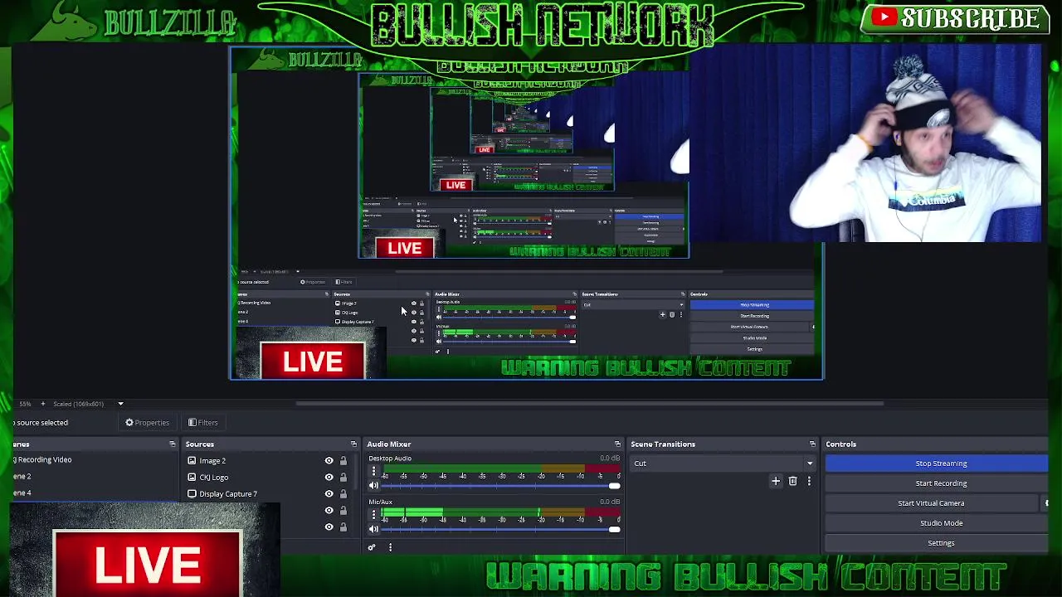Click the zoom-in plus icon beside 55%

[43, 404]
